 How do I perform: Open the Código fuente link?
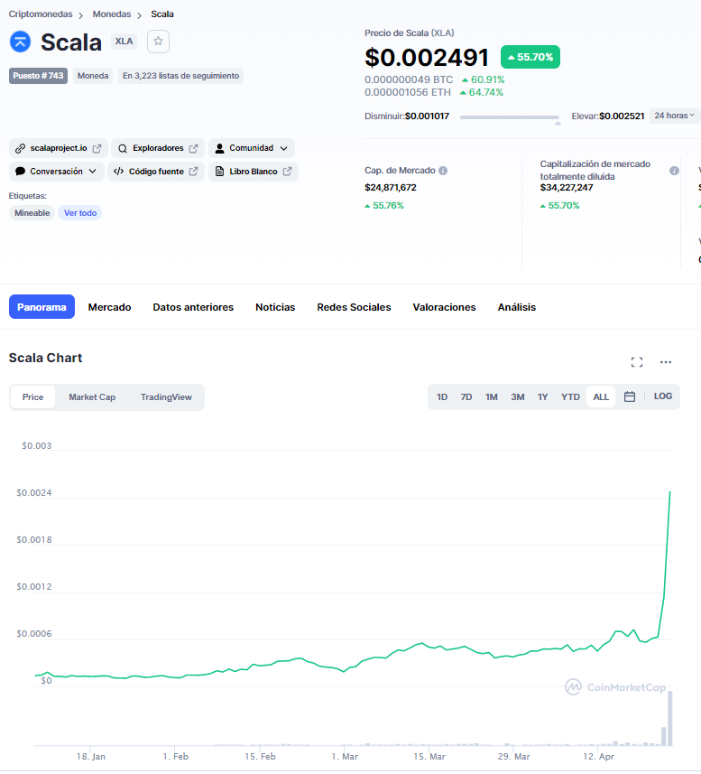[156, 172]
